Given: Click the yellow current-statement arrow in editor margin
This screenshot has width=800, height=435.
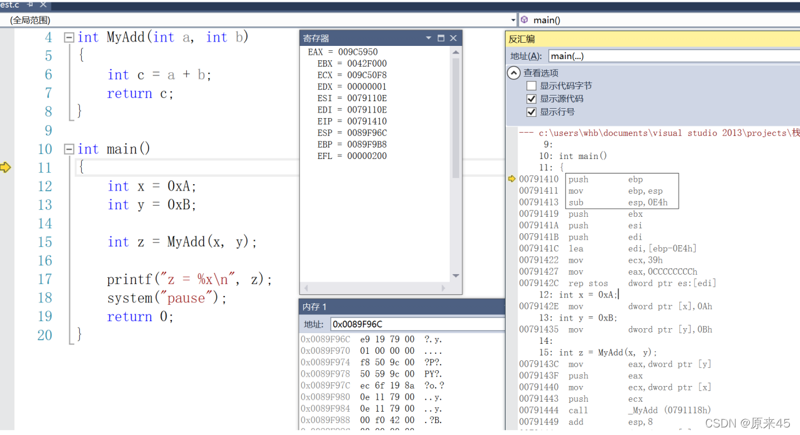Looking at the screenshot, I should [6, 167].
